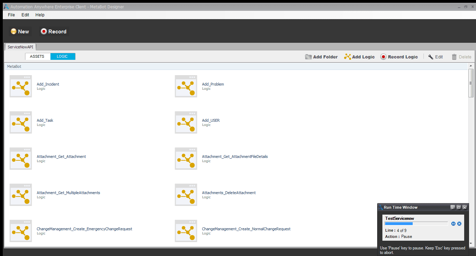The image size is (476, 256).
Task: Open the Add_Incident logic icon
Action: coord(21,86)
